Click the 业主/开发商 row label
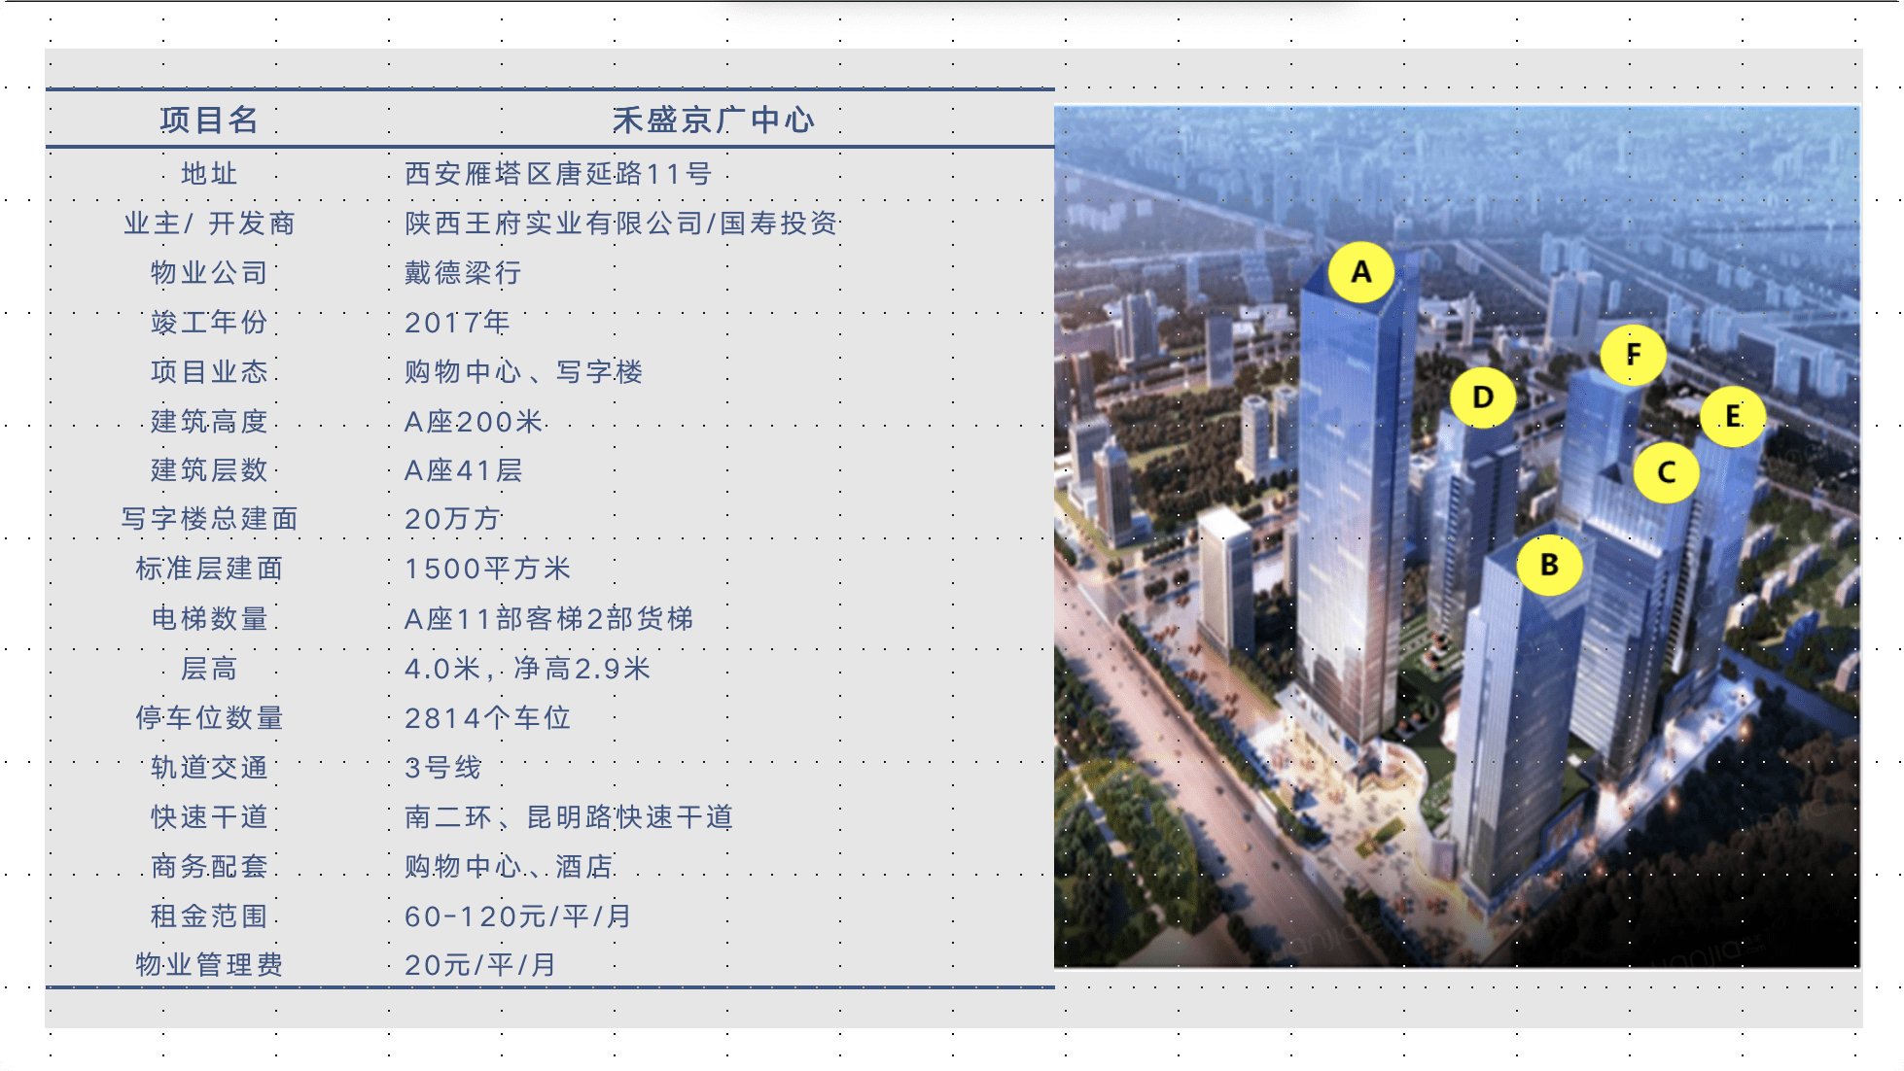The width and height of the screenshot is (1904, 1071). tap(207, 223)
